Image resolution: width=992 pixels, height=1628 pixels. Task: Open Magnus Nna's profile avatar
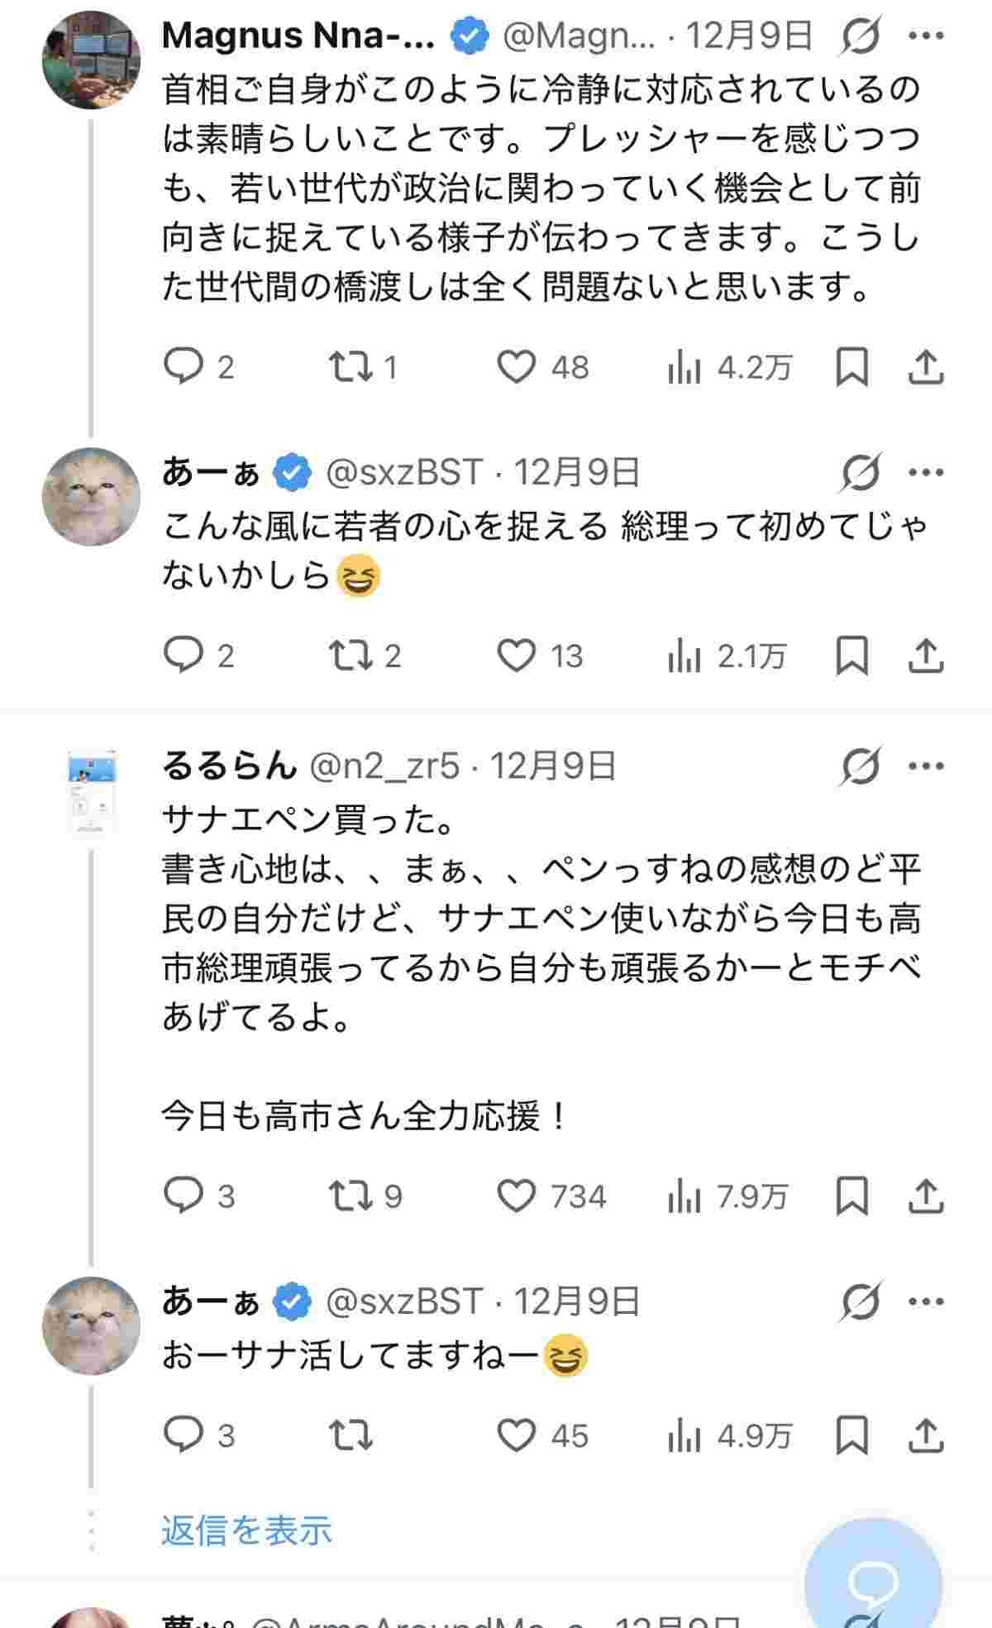(x=91, y=60)
